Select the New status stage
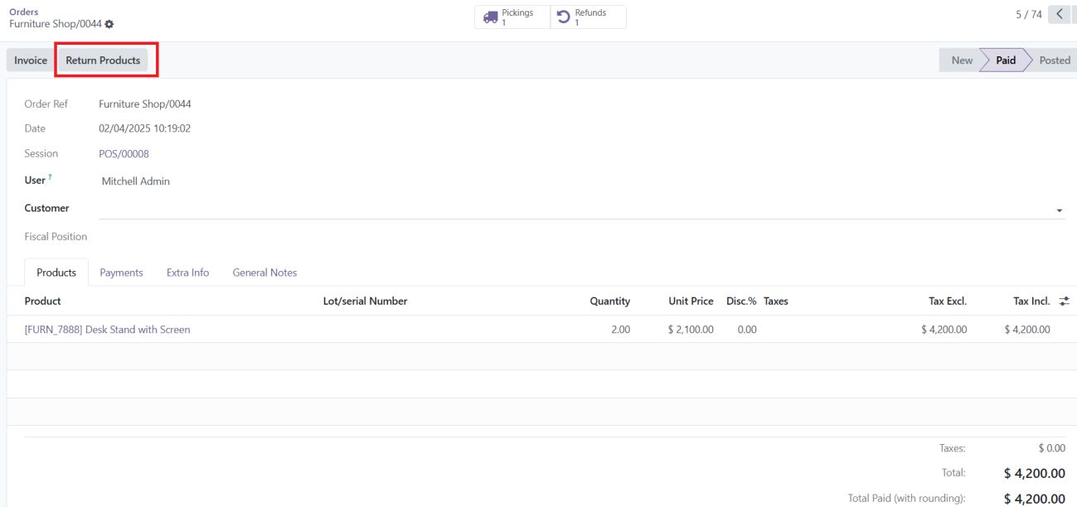1077x507 pixels. click(x=961, y=60)
